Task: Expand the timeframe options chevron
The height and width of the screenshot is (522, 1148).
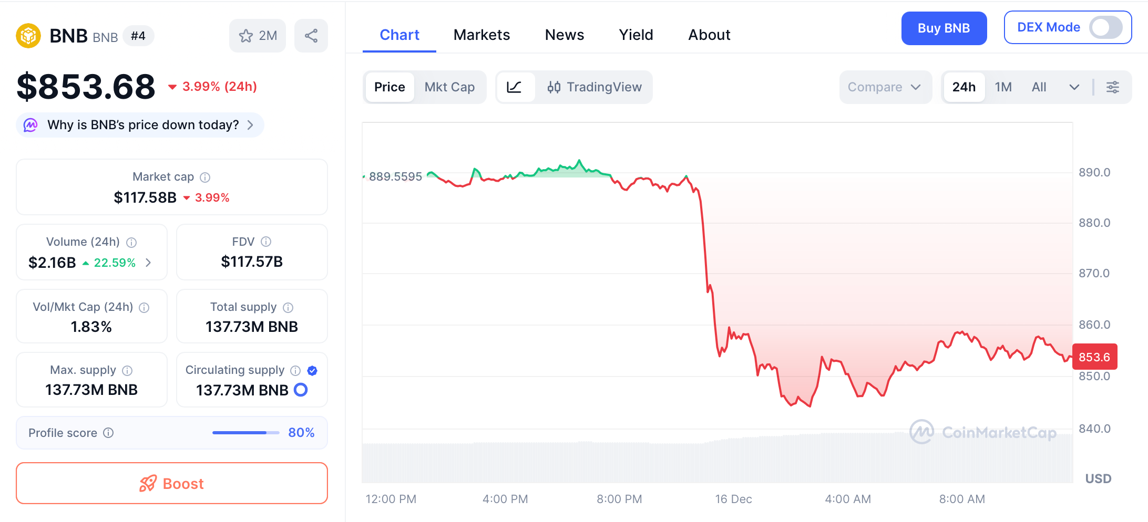Action: (1074, 87)
